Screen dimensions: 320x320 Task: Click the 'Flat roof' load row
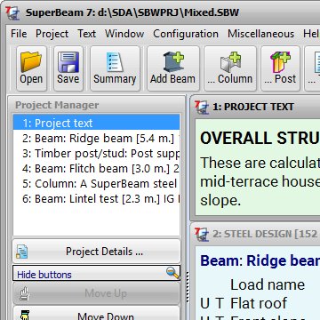point(258,303)
